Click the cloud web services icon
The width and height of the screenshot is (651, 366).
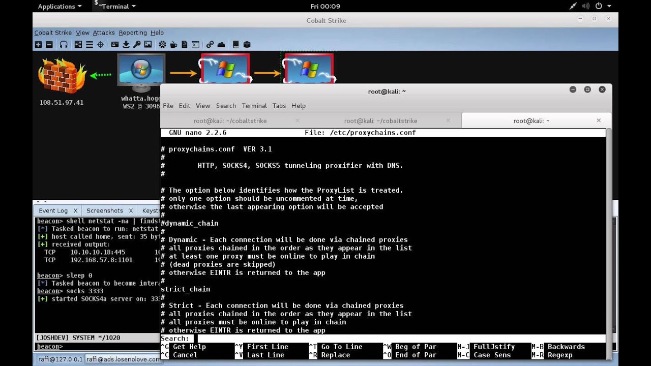click(x=221, y=45)
